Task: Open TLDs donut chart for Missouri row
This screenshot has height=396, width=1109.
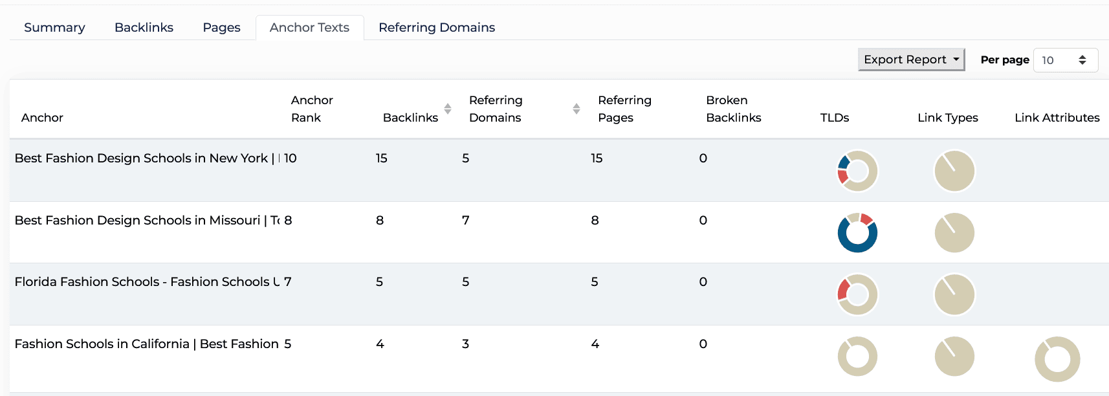Action: [x=857, y=233]
